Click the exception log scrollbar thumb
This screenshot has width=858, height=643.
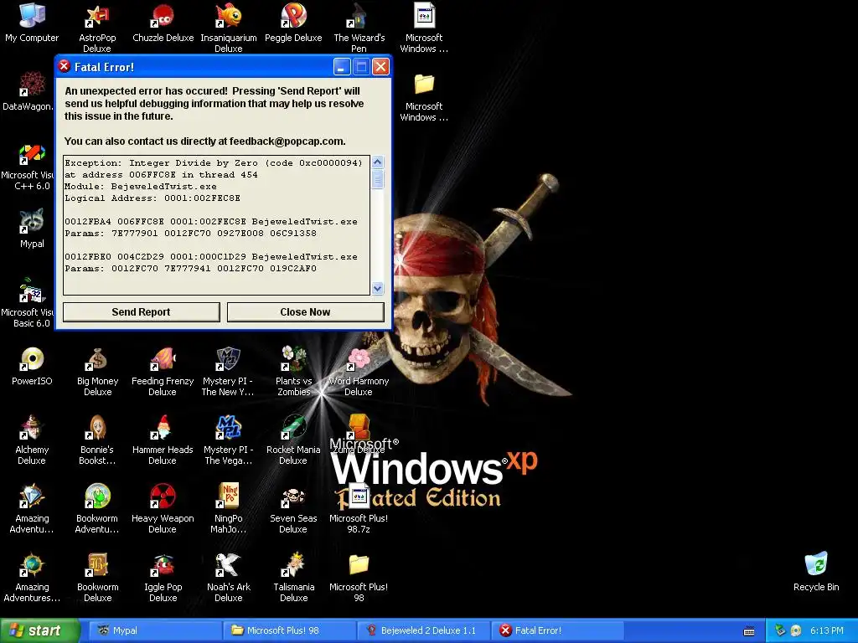(378, 179)
